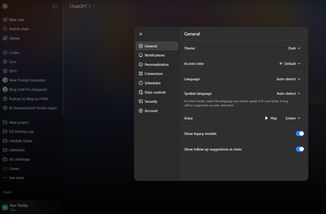Click the GPTs grid icon

point(5,71)
